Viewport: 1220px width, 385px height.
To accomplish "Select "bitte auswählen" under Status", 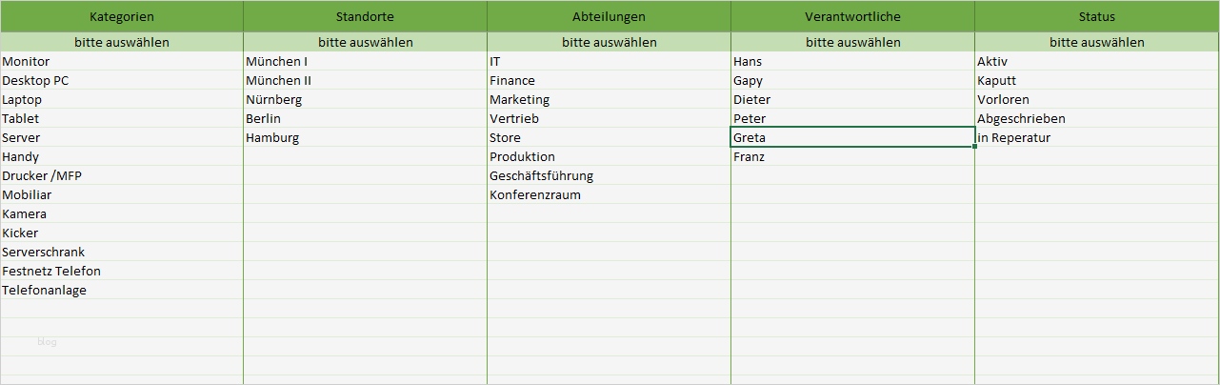I will point(1097,42).
